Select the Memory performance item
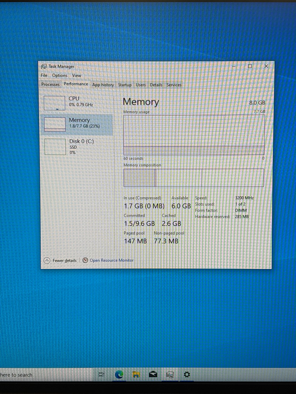296x394 pixels. [x=77, y=124]
